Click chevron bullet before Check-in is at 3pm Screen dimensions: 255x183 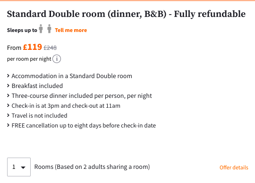pyautogui.click(x=8, y=105)
